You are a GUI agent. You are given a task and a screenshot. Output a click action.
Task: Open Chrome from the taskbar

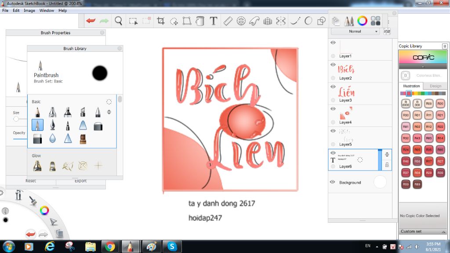[x=109, y=246]
